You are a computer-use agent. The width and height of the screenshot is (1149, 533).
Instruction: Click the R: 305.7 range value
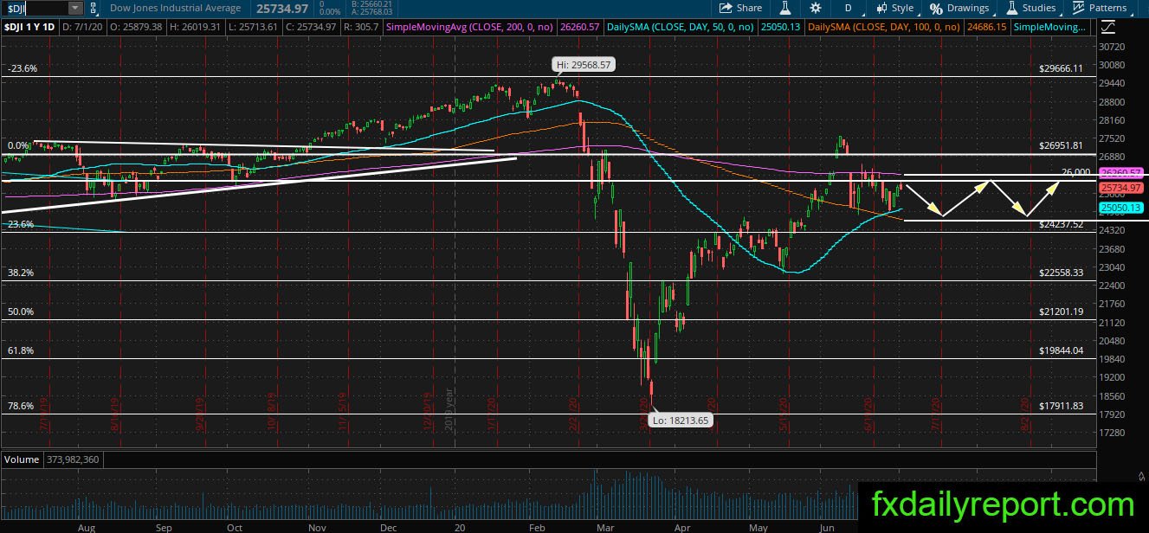click(363, 28)
